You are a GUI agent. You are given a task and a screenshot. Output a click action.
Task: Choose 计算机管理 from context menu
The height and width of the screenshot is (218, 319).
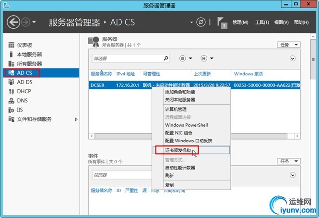176,109
